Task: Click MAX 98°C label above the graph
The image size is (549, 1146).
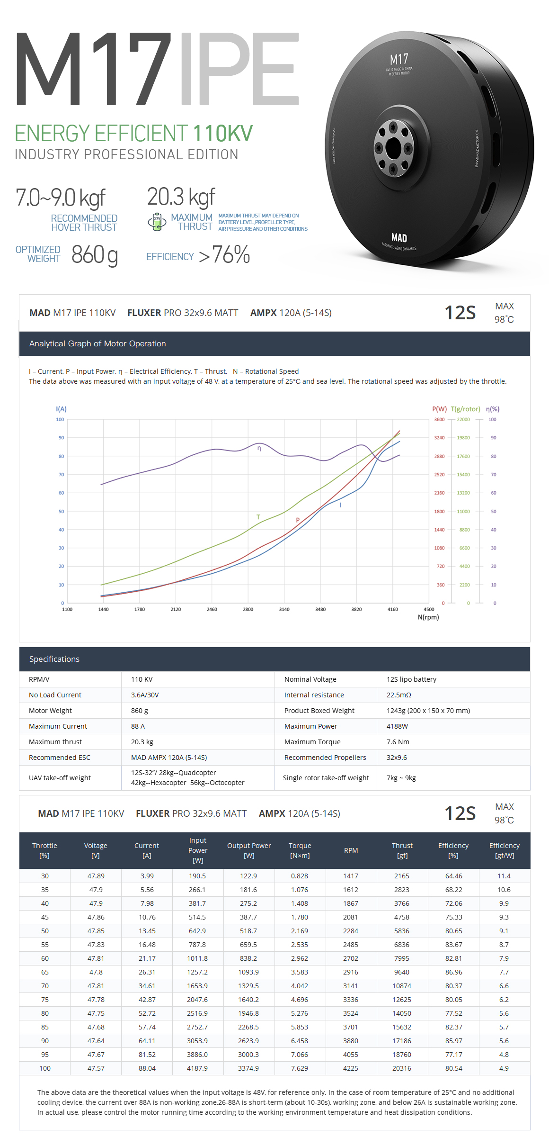Action: [505, 313]
